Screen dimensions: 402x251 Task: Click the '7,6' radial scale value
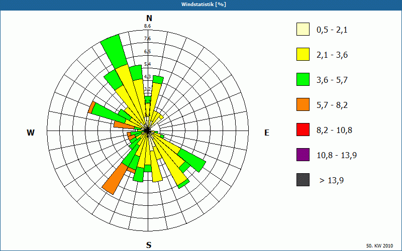[x=147, y=39]
